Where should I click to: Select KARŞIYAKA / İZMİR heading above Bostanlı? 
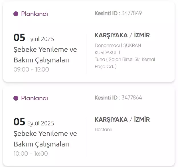[x=122, y=120]
